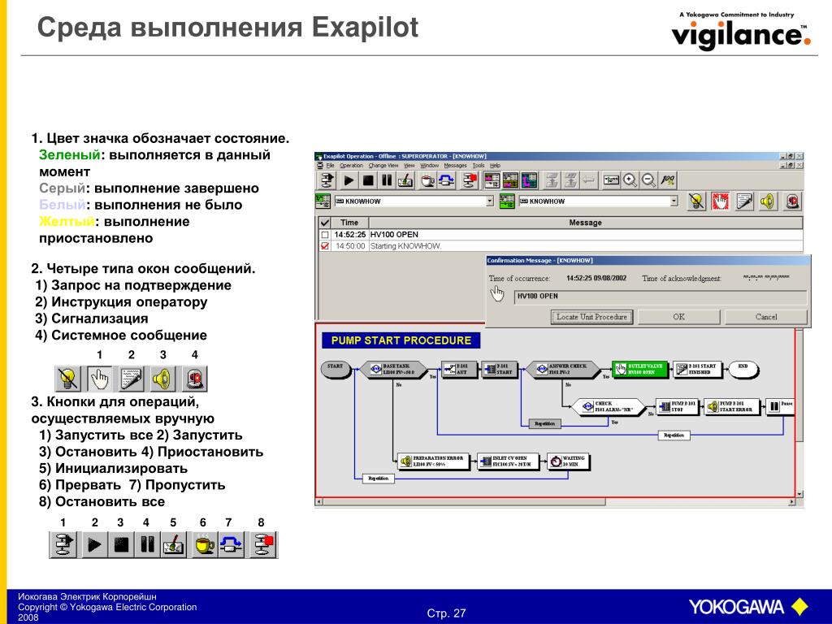
Task: Select the BASE TANK decision node
Action: point(394,370)
